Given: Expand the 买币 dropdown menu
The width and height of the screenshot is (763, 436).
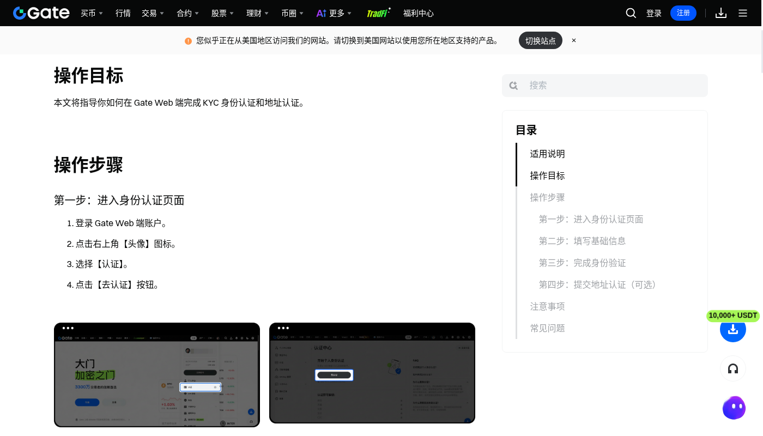Looking at the screenshot, I should pos(92,13).
